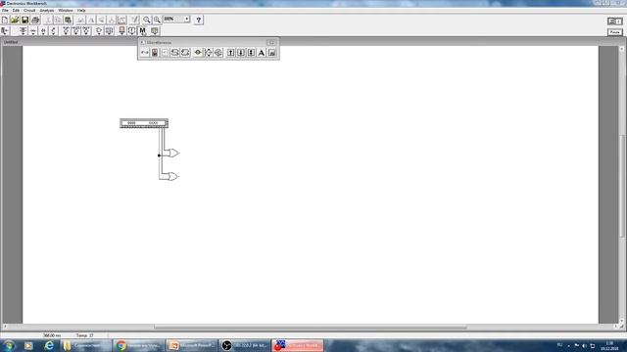
Task: Select the buck converter down-arrow component
Action: coord(241,53)
